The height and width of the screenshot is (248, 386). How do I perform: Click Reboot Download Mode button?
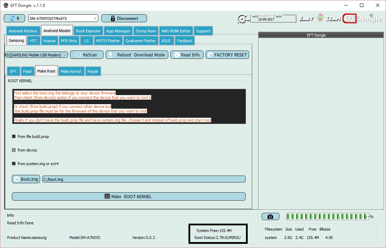coord(137,55)
